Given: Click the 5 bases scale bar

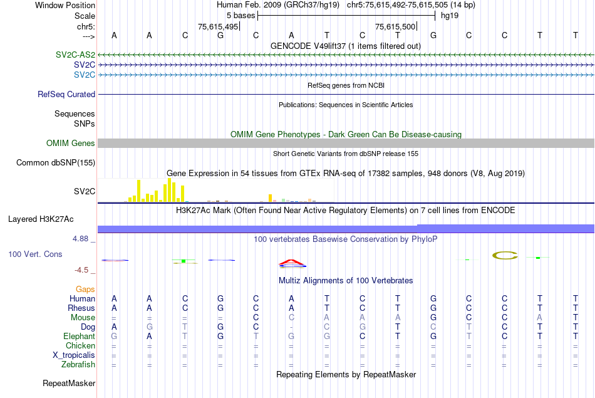Looking at the screenshot, I should coord(346,16).
